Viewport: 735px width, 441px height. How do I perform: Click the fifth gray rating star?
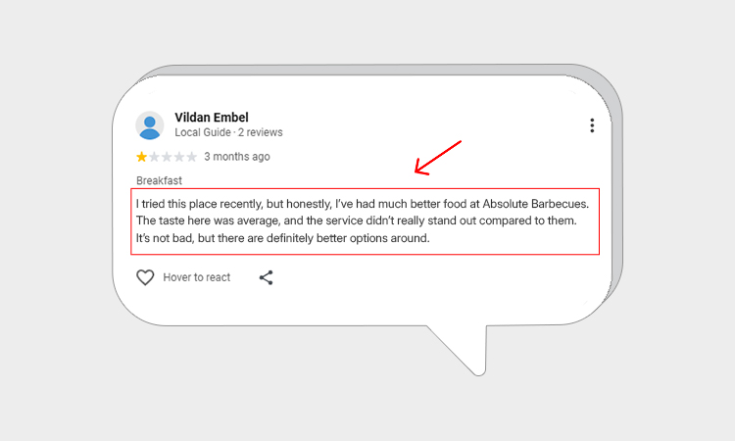click(192, 157)
